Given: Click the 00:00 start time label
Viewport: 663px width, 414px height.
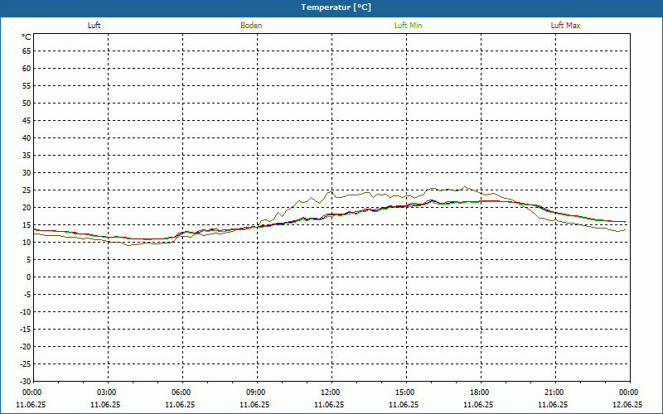Looking at the screenshot, I should point(32,392).
